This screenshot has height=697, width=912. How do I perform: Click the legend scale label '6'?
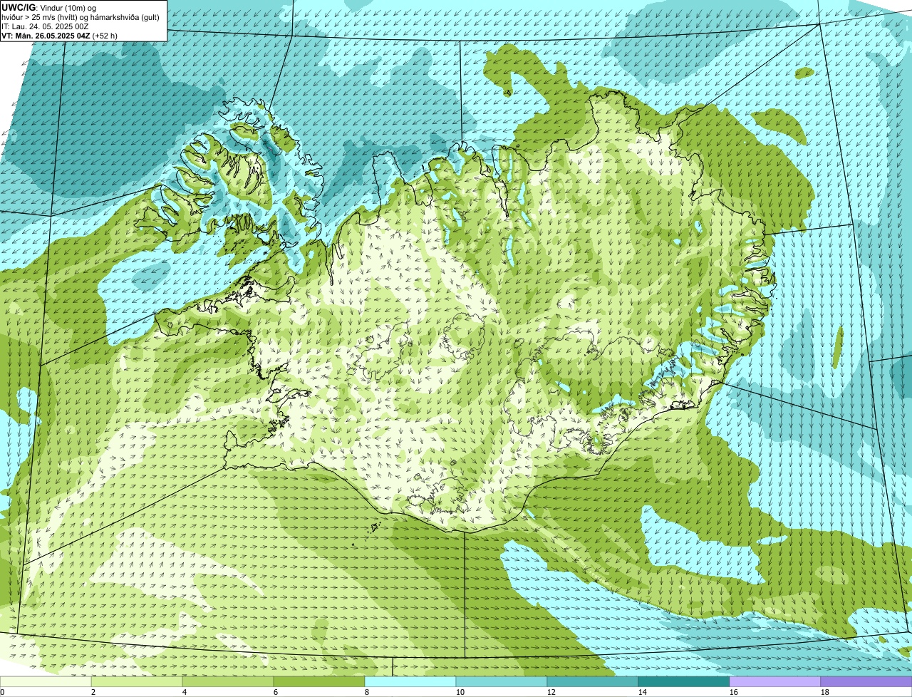276,692
